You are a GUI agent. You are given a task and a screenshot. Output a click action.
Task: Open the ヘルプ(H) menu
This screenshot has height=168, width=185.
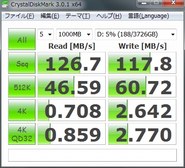point(109,16)
